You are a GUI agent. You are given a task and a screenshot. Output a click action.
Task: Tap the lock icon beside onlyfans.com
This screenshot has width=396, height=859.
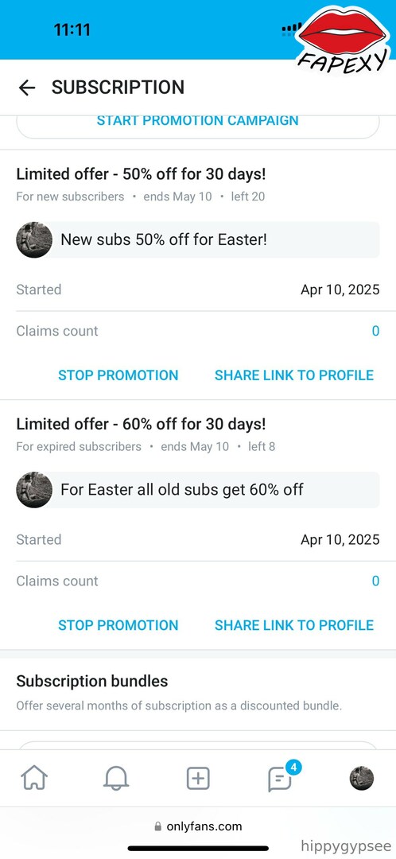coord(158,826)
